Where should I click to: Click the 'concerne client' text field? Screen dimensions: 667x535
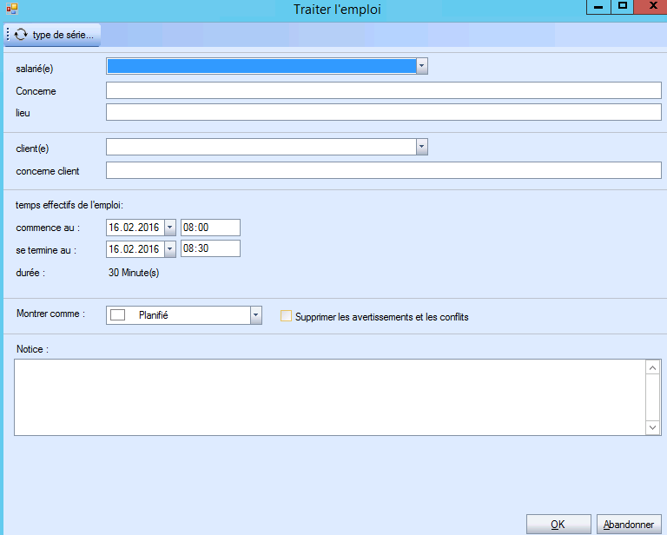point(383,170)
